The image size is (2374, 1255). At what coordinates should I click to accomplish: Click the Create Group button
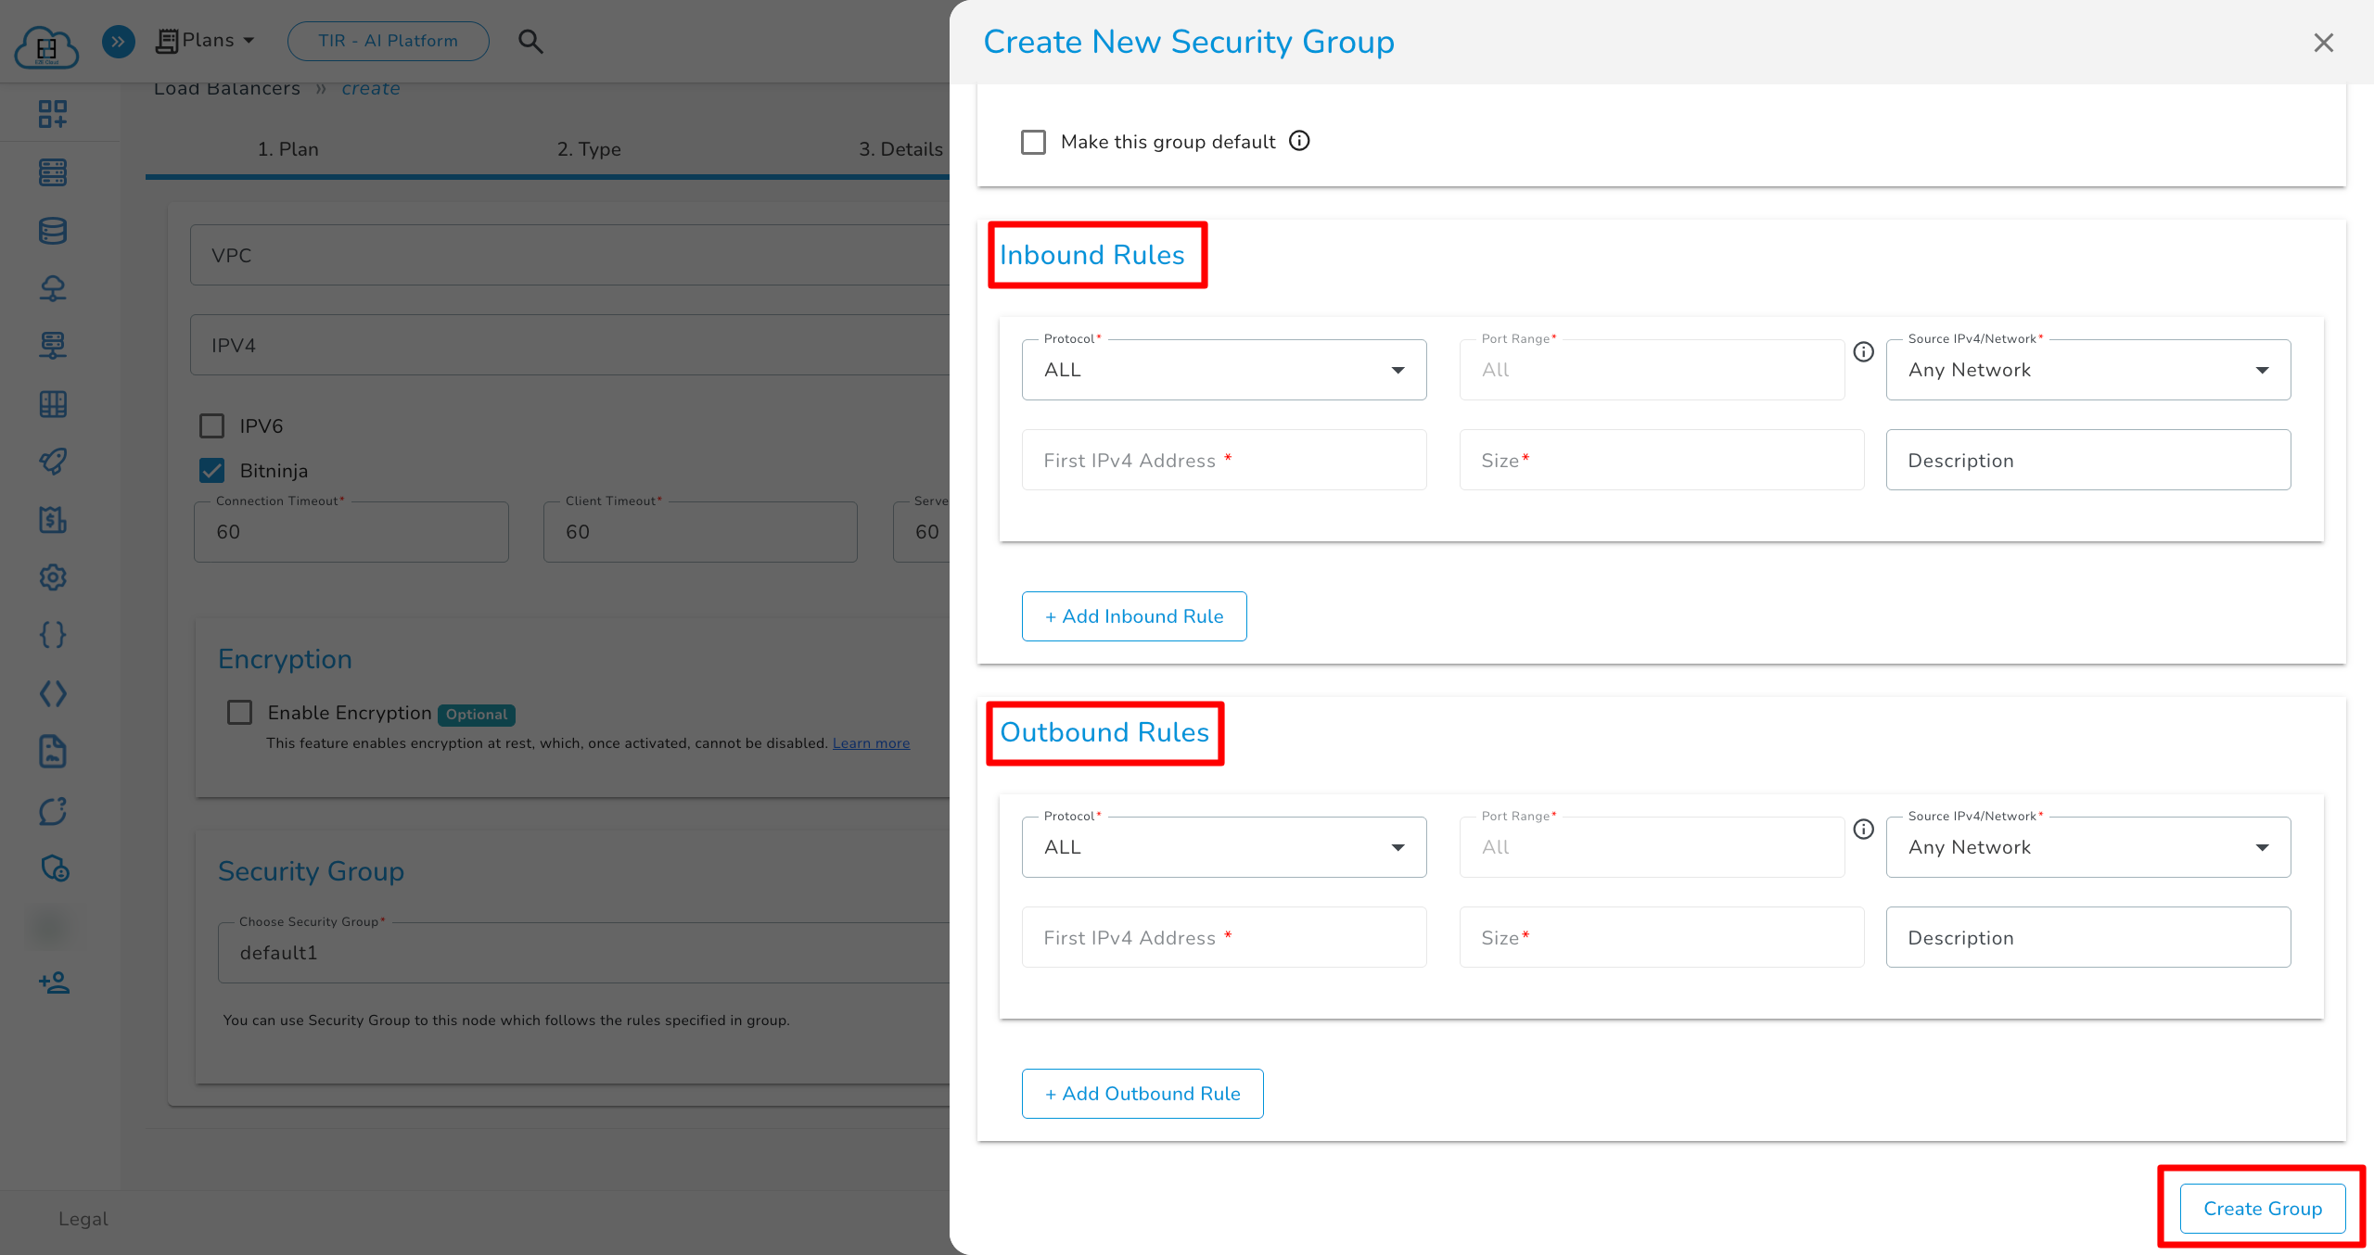[2262, 1208]
